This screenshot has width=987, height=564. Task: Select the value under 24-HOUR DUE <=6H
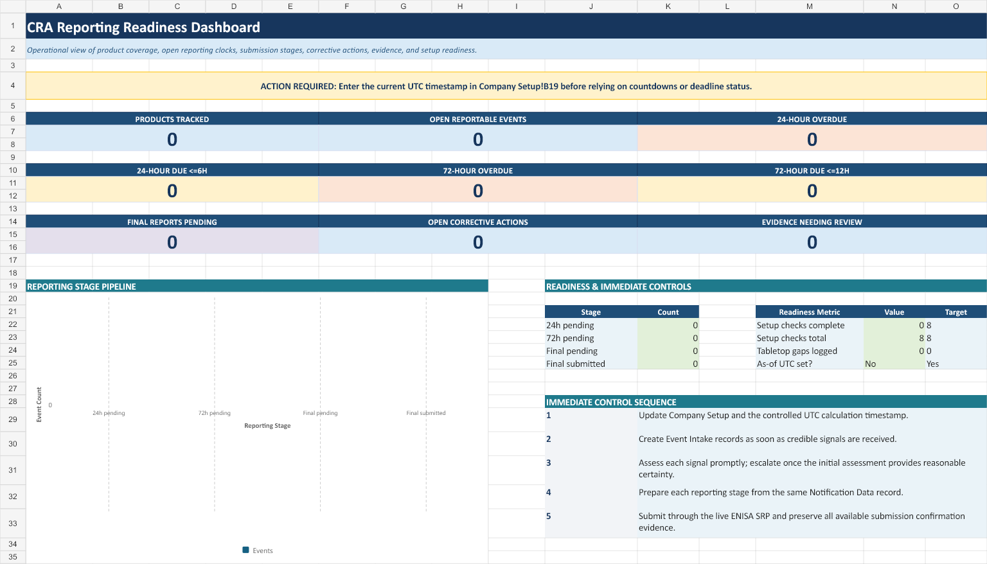pyautogui.click(x=172, y=190)
